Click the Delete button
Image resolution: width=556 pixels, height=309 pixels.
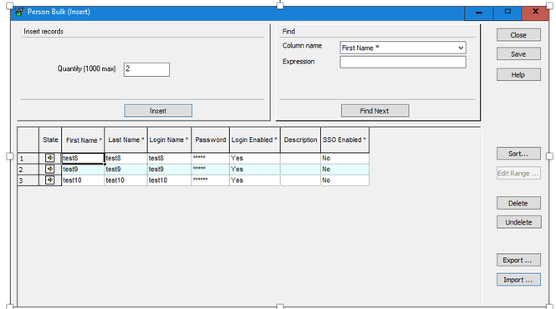(x=518, y=203)
